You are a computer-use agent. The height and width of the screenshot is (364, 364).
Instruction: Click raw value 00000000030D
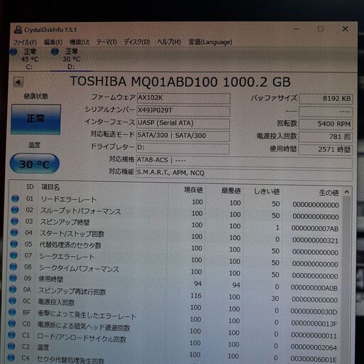[x=314, y=311]
